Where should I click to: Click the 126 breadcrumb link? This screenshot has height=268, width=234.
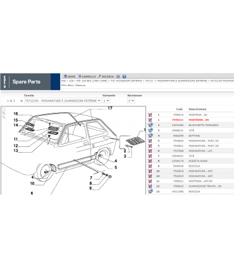click(x=71, y=81)
